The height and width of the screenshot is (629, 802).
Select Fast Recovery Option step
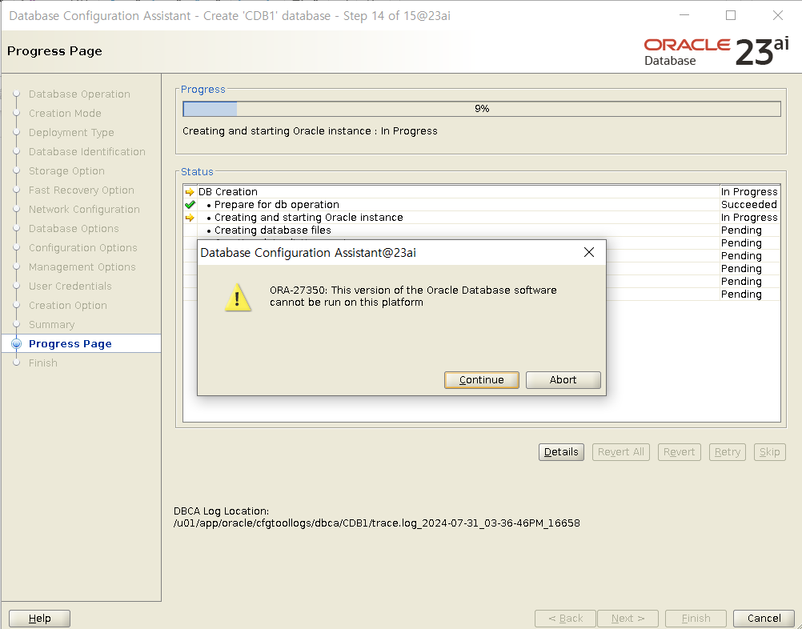tap(82, 190)
